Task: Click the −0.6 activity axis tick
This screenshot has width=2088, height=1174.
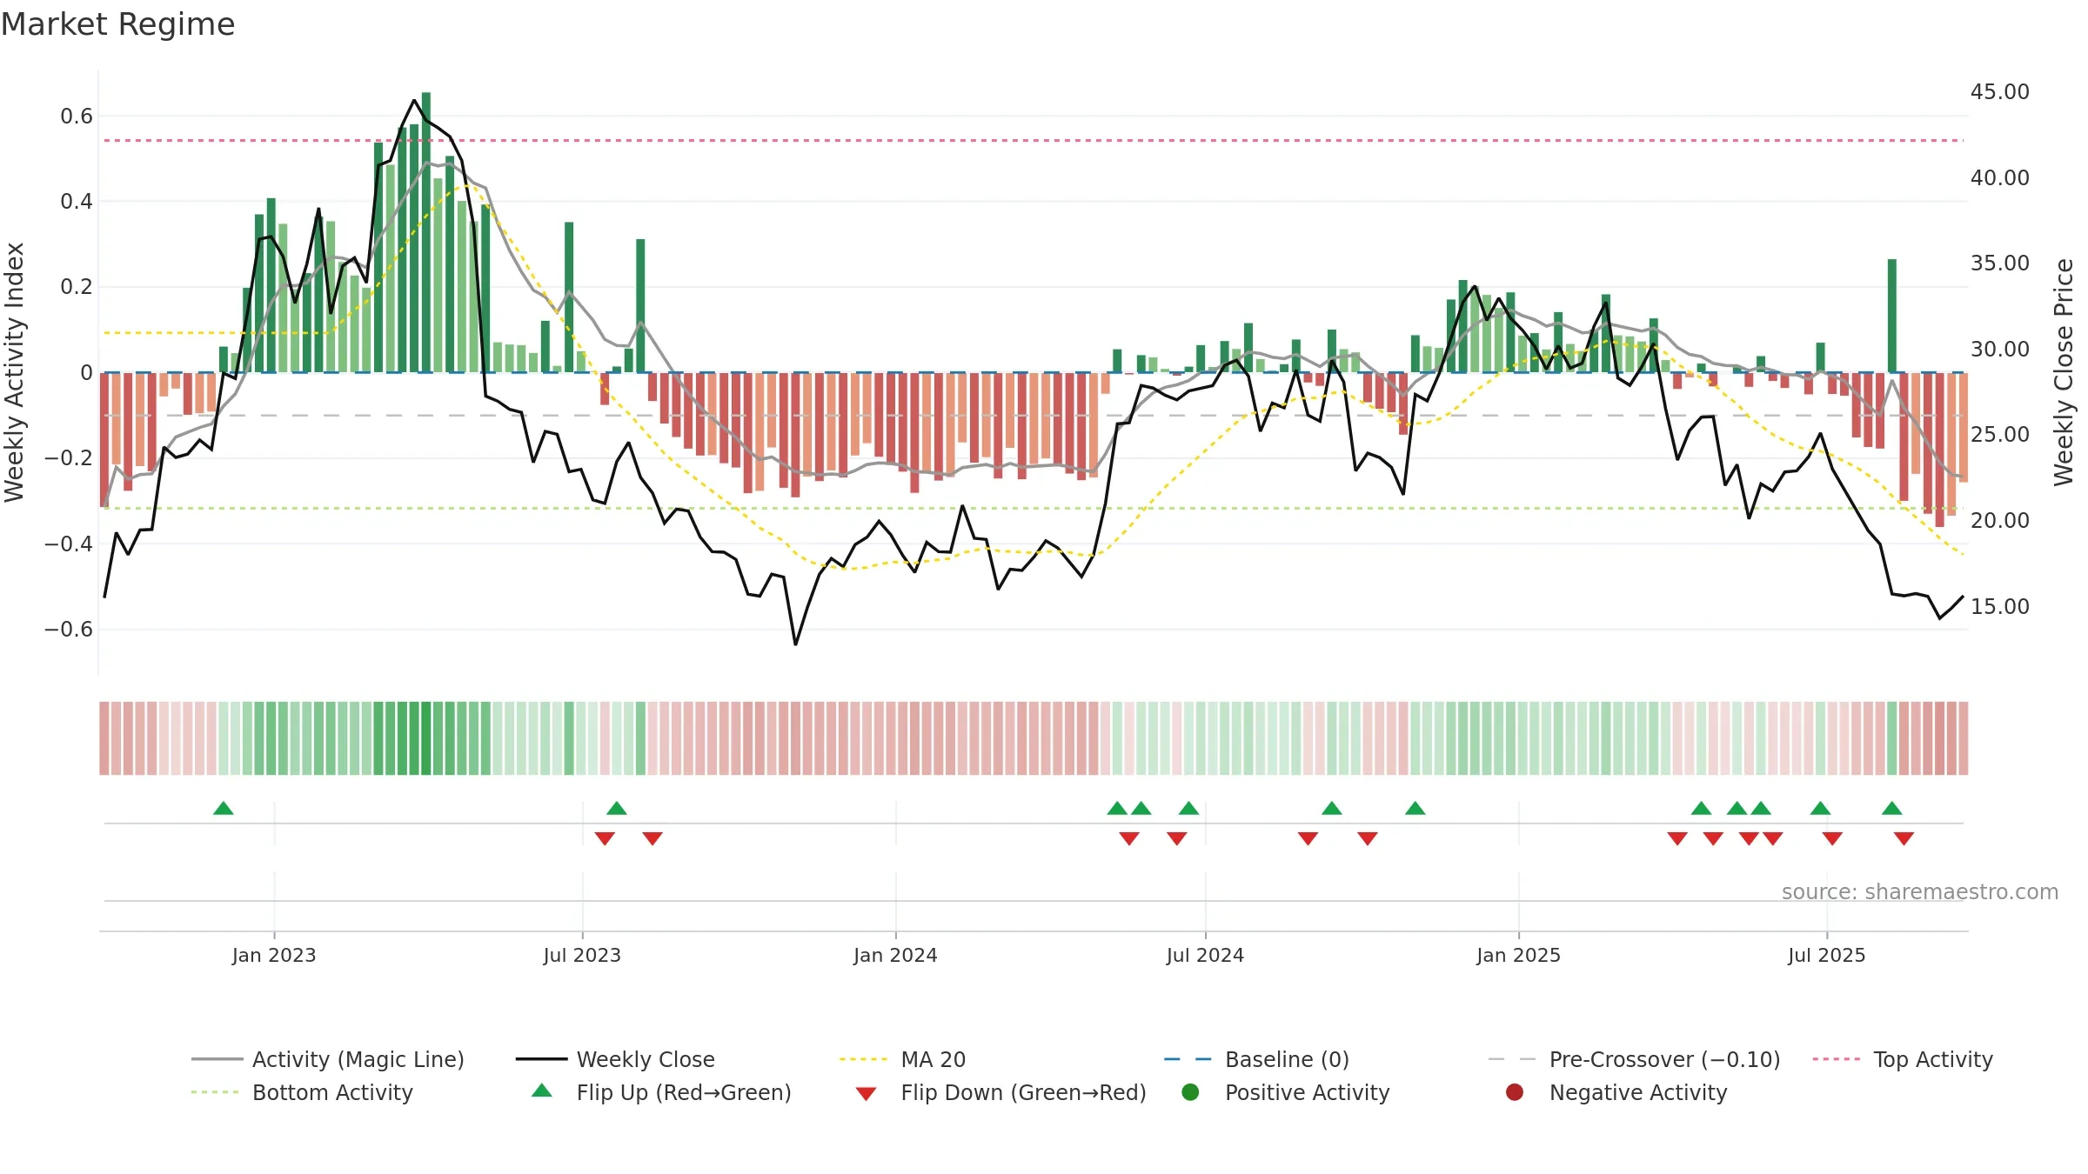Action: (69, 630)
